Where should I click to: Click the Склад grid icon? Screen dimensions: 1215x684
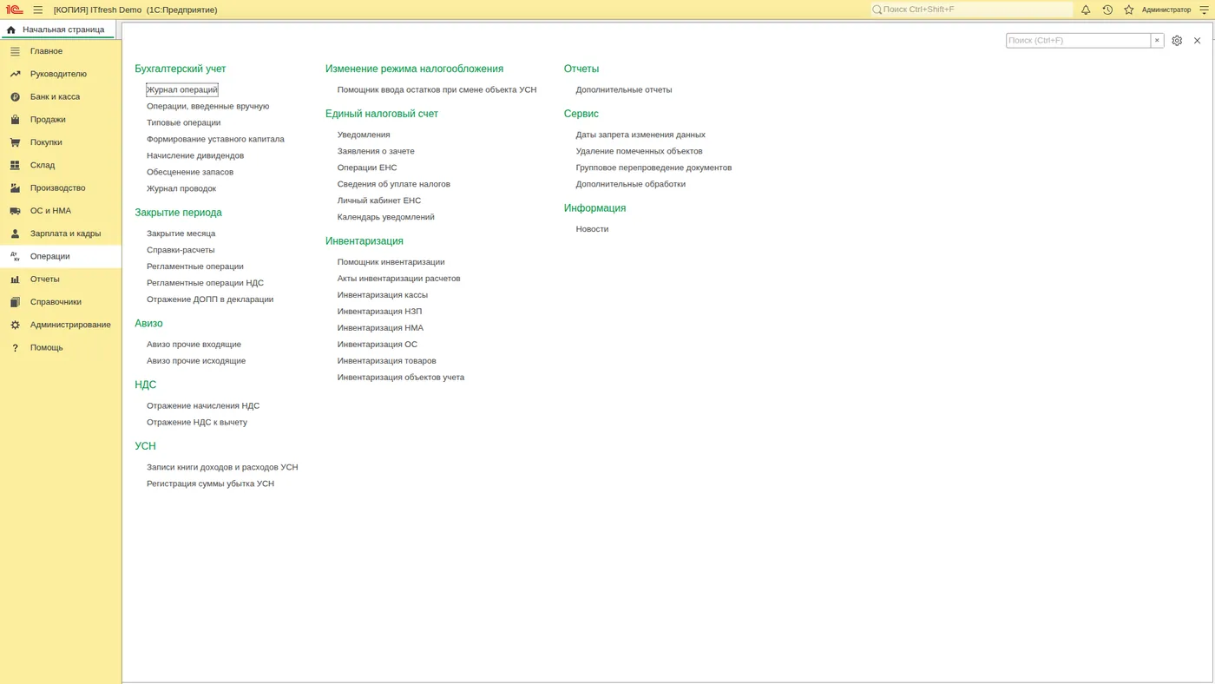(x=15, y=165)
